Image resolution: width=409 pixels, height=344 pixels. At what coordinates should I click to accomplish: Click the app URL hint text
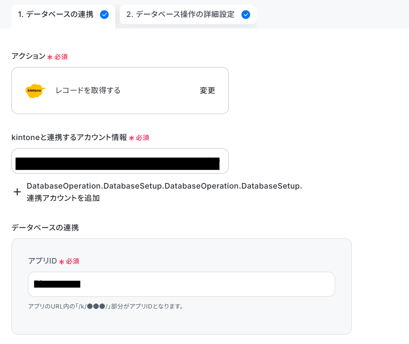coord(106,306)
